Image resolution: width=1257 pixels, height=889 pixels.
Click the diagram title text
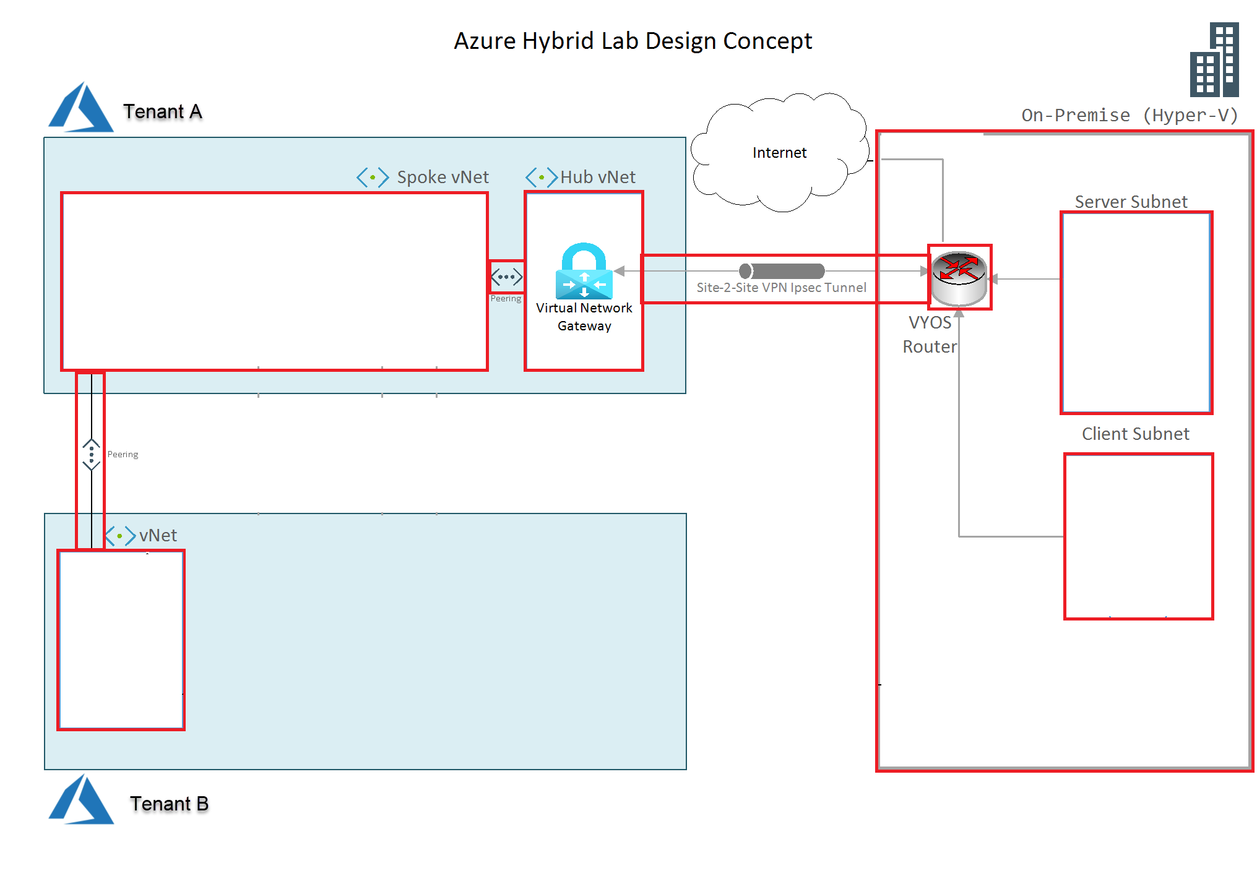pyautogui.click(x=633, y=41)
